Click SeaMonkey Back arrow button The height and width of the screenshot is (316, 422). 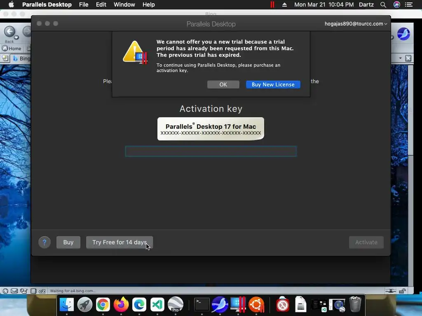point(9,32)
